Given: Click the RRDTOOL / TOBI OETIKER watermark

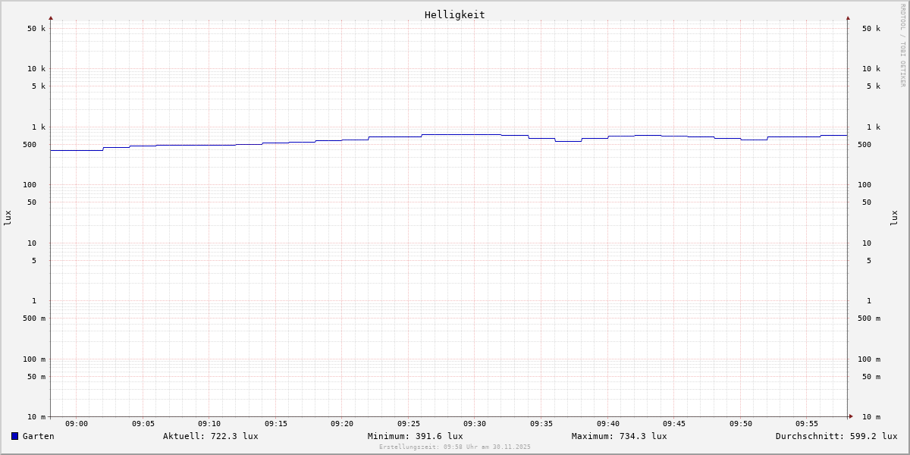Looking at the screenshot, I should click(x=902, y=45).
